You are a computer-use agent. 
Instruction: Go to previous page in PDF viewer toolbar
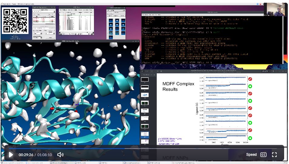point(152,71)
